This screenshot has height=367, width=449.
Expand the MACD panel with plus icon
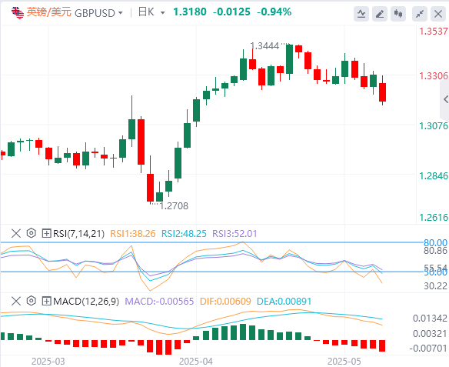coord(46,301)
